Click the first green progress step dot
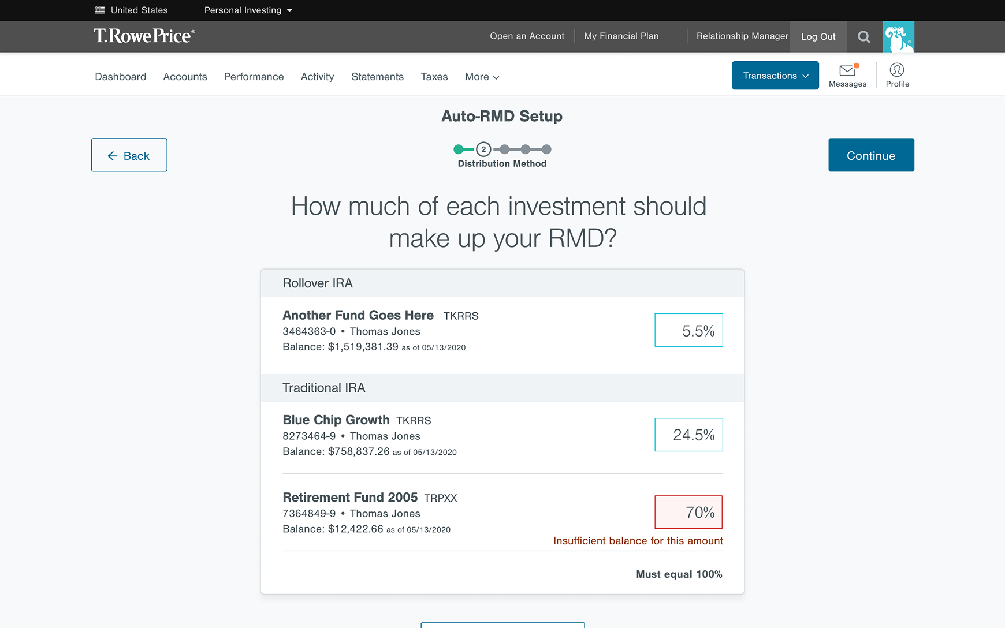This screenshot has width=1005, height=628. coord(459,149)
